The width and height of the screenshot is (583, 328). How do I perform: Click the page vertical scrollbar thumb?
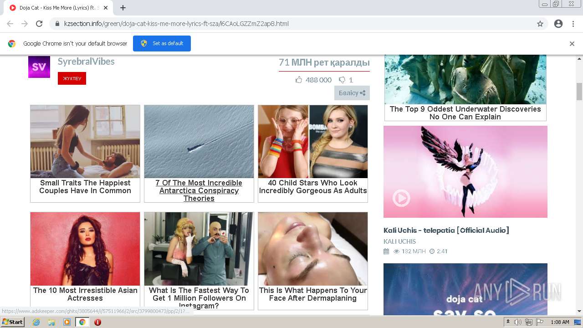pyautogui.click(x=579, y=91)
